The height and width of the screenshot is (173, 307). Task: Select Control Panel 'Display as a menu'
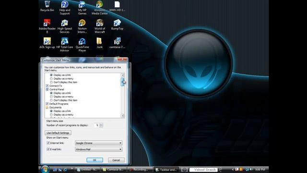(51, 97)
